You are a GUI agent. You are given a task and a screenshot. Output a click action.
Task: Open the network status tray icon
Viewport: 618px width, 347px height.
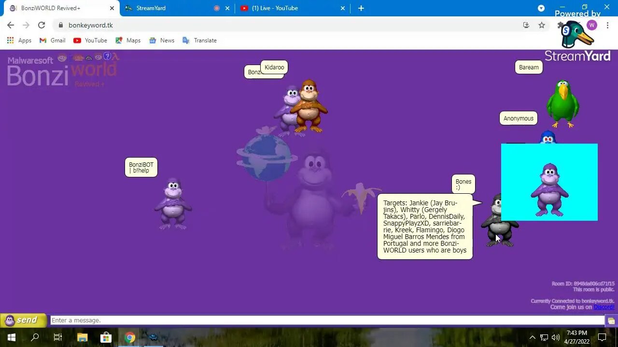coord(544,337)
